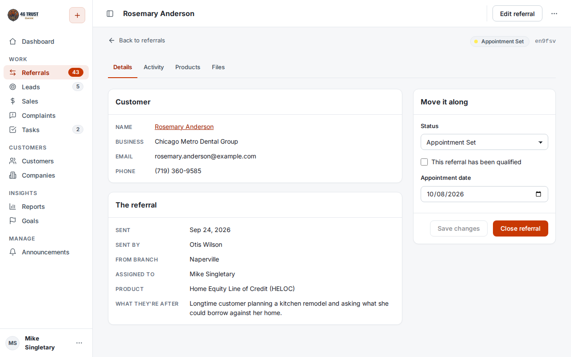
Task: Switch to the Activity tab
Action: 154,67
